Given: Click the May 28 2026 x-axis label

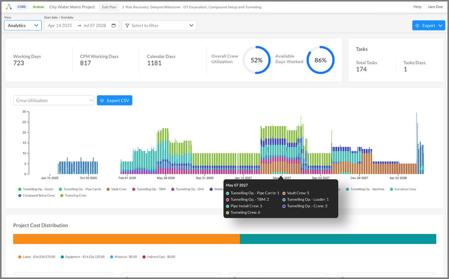Looking at the screenshot, I should coord(166,178).
